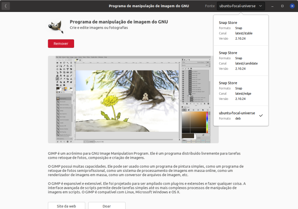Click the 'deb' format value
The image size is (298, 209).
[x=238, y=119]
